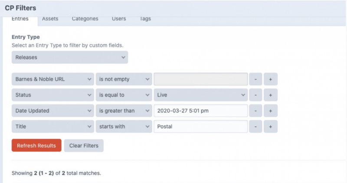
Task: Open the Live status value dropdown
Action: click(200, 95)
